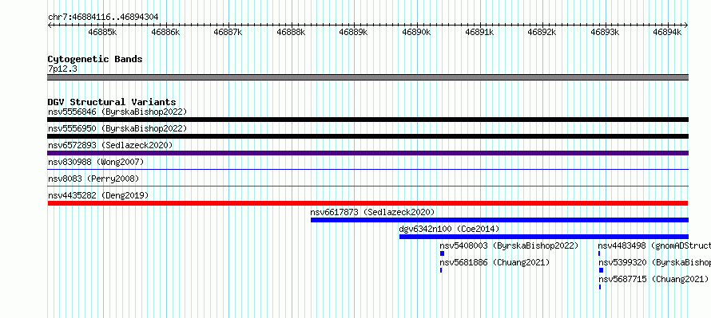
Task: Open the nsv5681886 (Chuang2021) label
Action: click(x=495, y=262)
